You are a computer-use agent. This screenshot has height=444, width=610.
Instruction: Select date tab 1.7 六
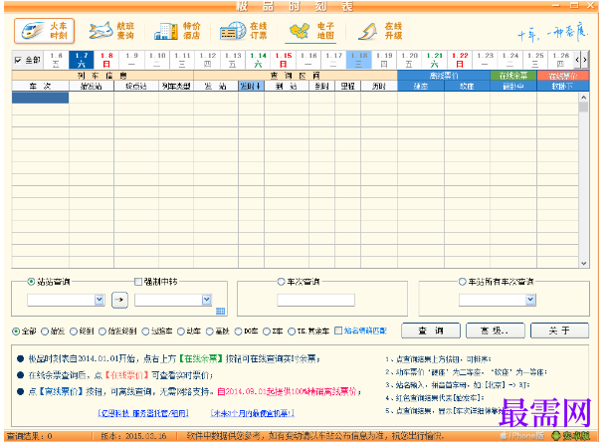coord(82,60)
